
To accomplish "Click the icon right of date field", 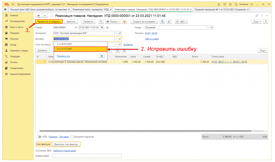I will pos(107,28).
